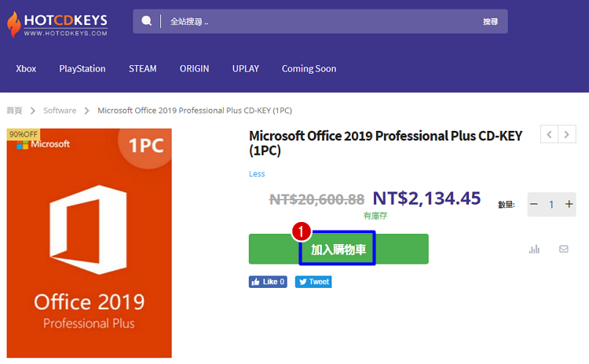Click the Office 2019 product cover image
The width and height of the screenshot is (589, 364).
point(90,243)
